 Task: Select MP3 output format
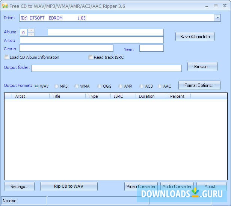point(56,86)
